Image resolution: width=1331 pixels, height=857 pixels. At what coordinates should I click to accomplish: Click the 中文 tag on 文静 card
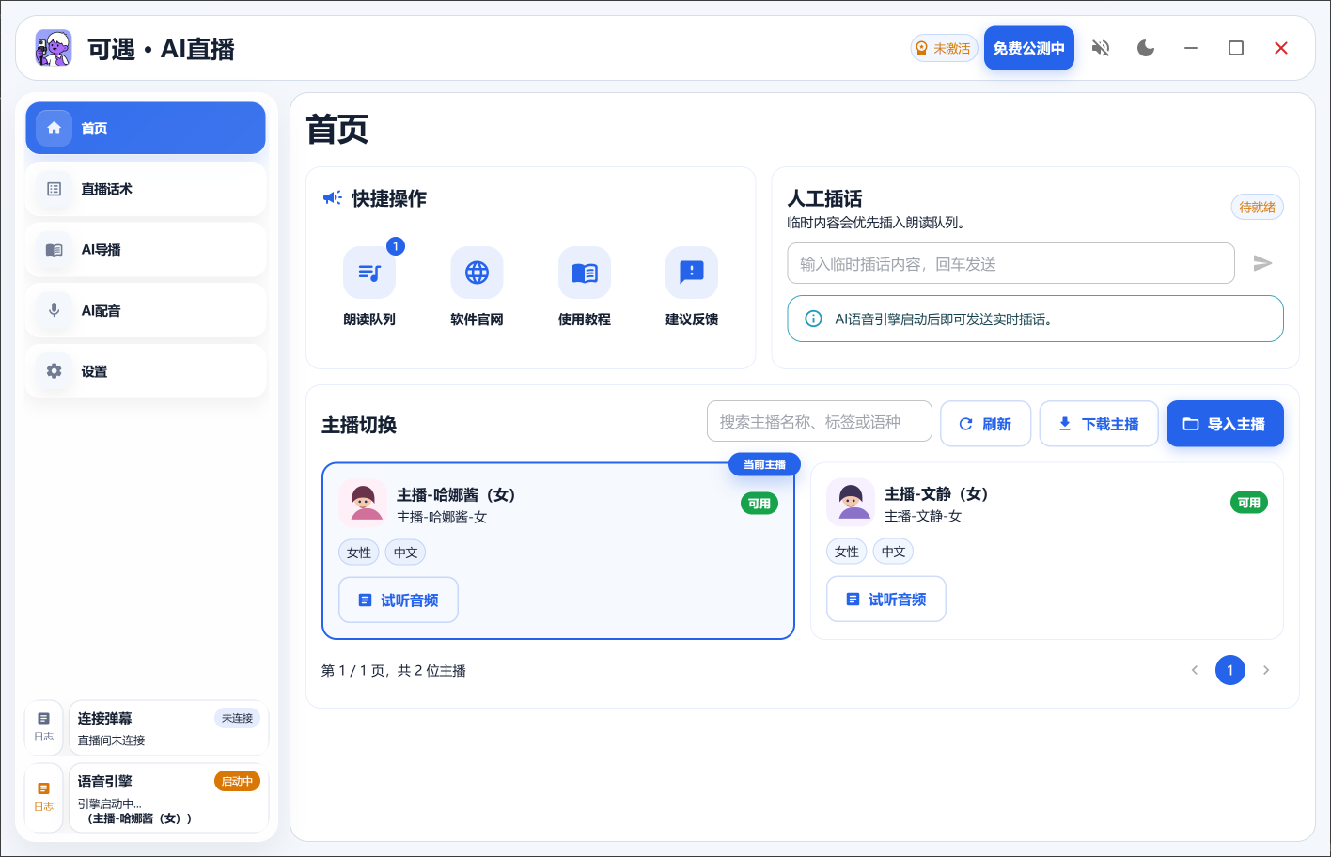click(x=894, y=552)
